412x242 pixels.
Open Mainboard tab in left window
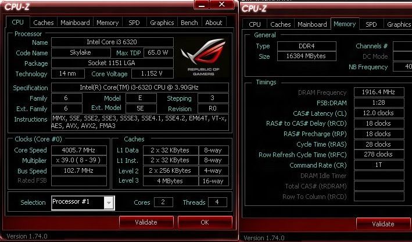pos(76,23)
